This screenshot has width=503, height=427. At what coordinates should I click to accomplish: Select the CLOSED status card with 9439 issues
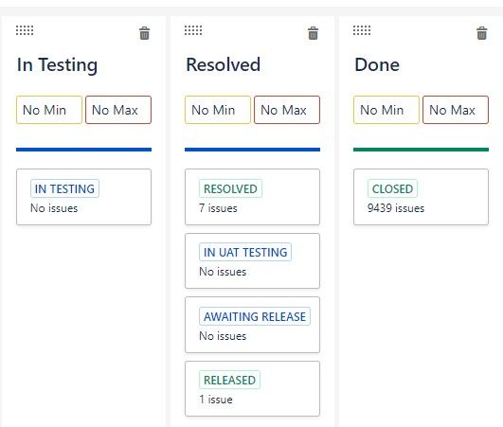(422, 197)
